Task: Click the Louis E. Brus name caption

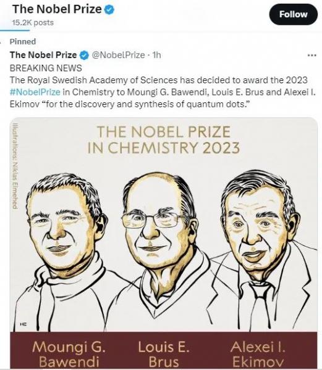Action: click(164, 355)
